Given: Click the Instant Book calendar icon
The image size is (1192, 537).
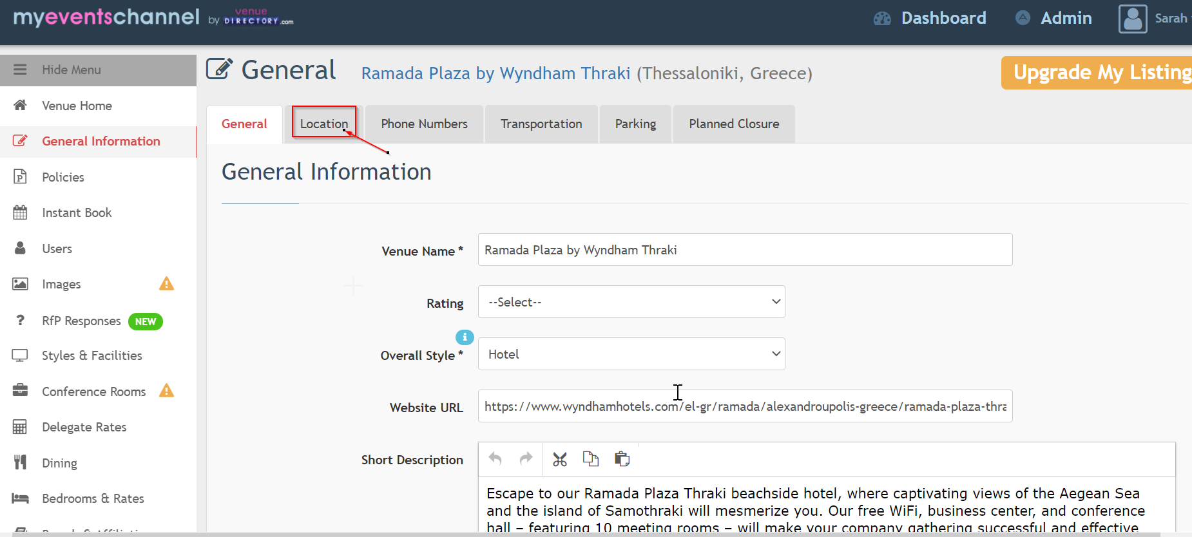Looking at the screenshot, I should point(20,212).
